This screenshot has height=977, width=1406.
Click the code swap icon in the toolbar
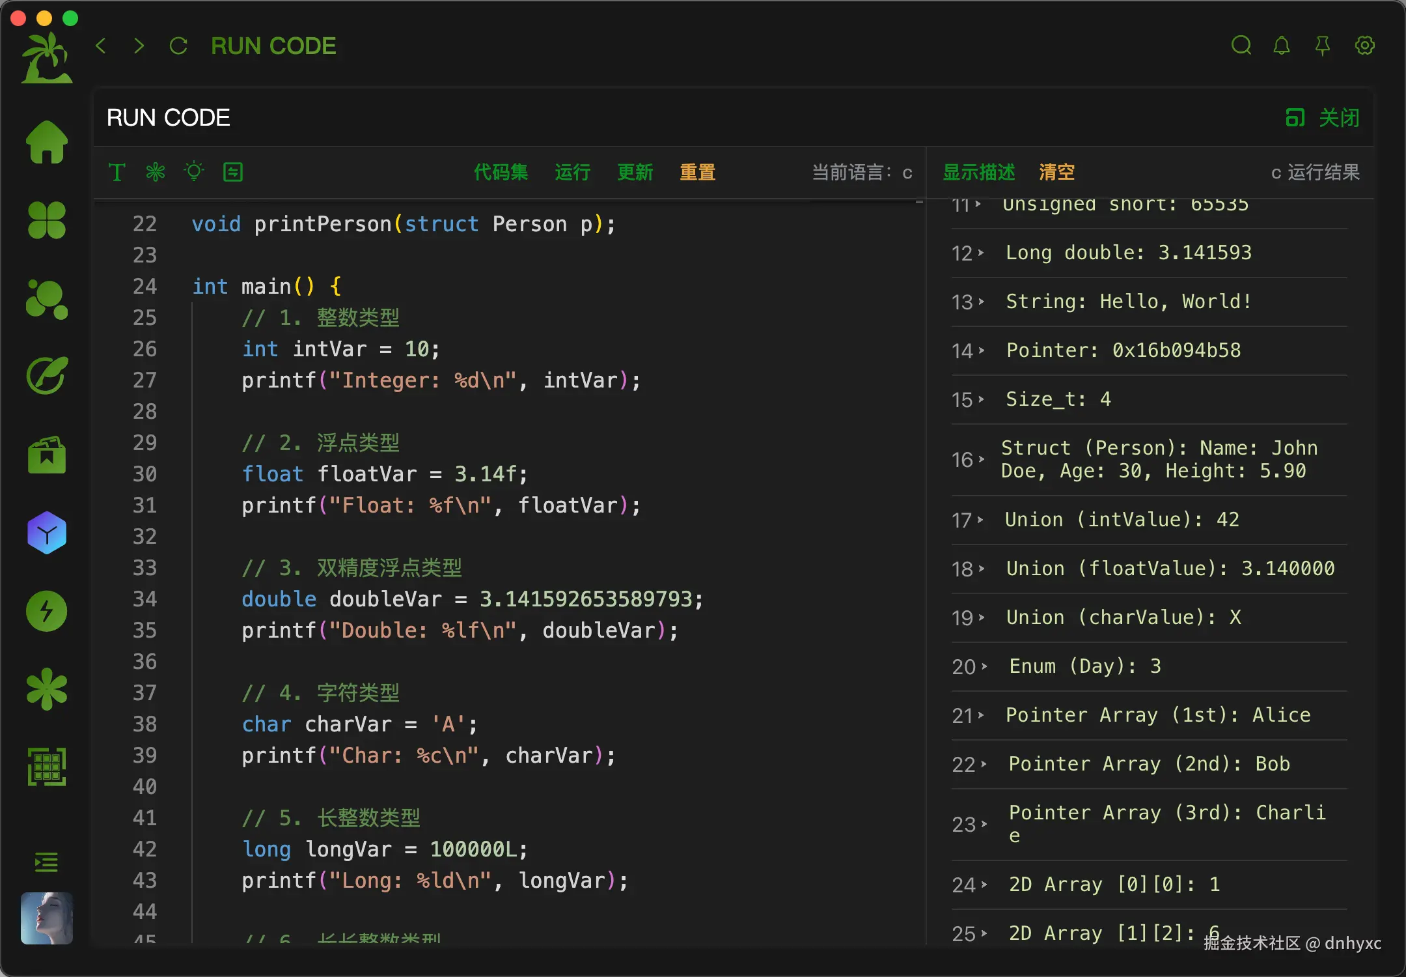(233, 172)
